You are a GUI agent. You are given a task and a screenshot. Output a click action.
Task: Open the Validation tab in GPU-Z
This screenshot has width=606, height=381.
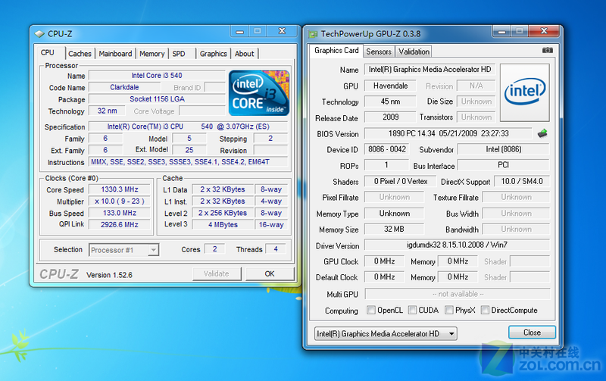(414, 52)
